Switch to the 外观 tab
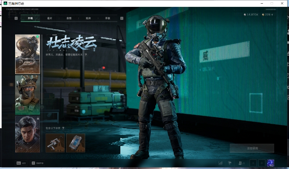The image size is (289, 169). (30, 18)
